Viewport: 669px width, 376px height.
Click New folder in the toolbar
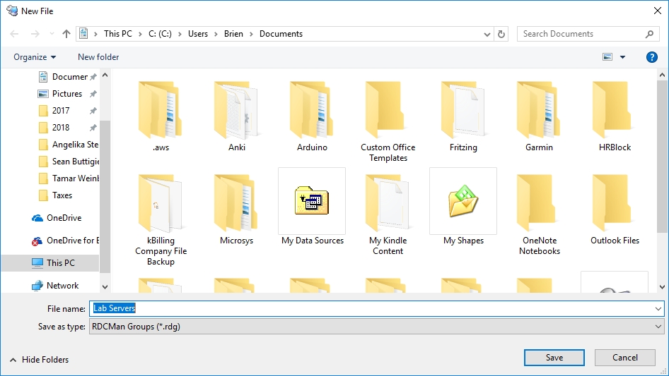pos(98,57)
